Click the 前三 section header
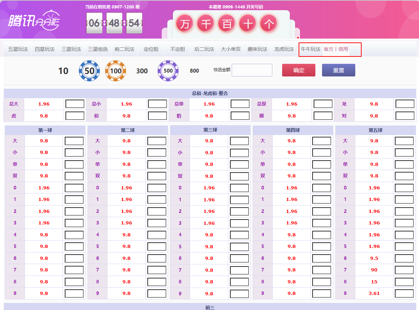The height and width of the screenshot is (310, 419). point(210,307)
